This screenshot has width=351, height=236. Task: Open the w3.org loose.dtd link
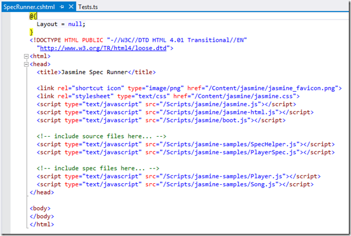click(103, 48)
